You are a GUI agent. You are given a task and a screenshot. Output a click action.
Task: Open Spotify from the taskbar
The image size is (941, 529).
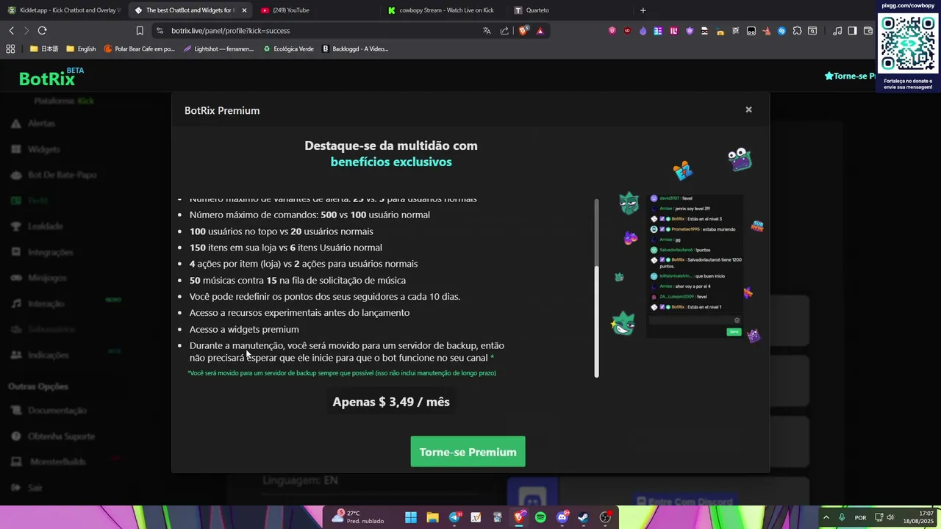click(540, 517)
